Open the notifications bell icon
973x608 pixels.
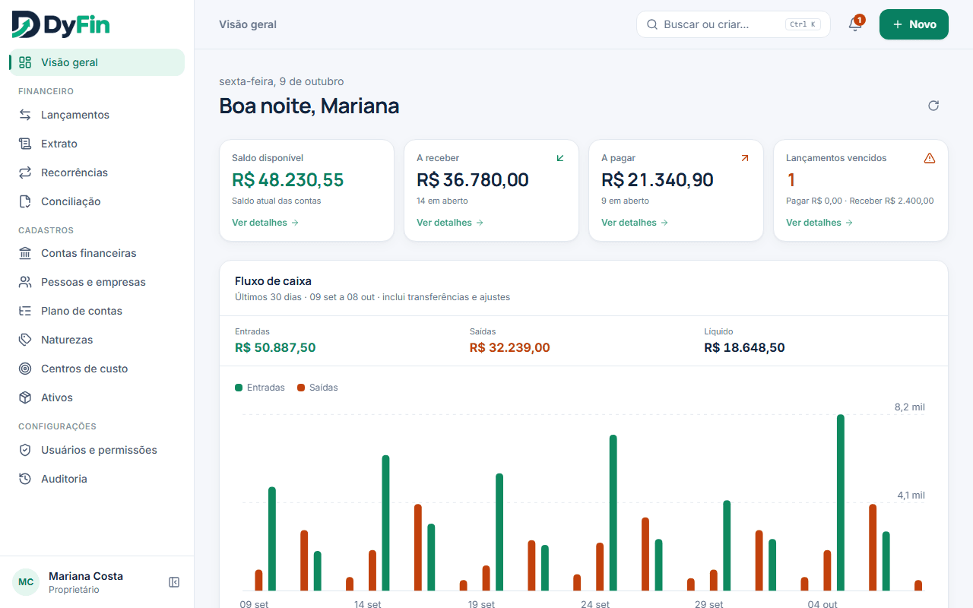pyautogui.click(x=855, y=24)
